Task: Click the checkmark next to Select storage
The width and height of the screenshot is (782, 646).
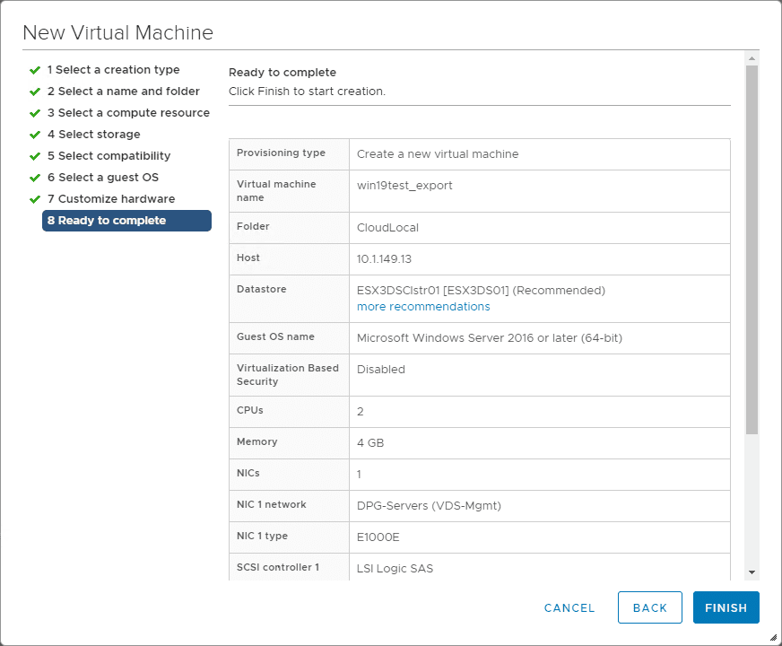Action: coord(35,135)
